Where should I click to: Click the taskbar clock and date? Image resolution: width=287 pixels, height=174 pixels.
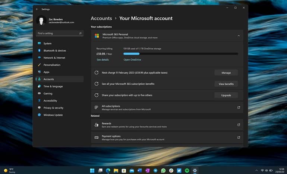[280, 171]
